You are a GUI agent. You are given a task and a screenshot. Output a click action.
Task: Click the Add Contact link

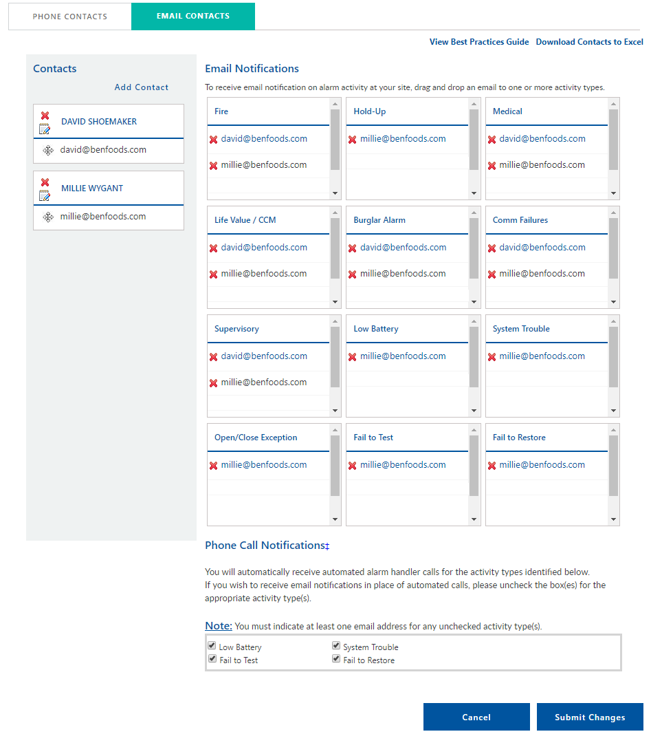[x=142, y=87]
